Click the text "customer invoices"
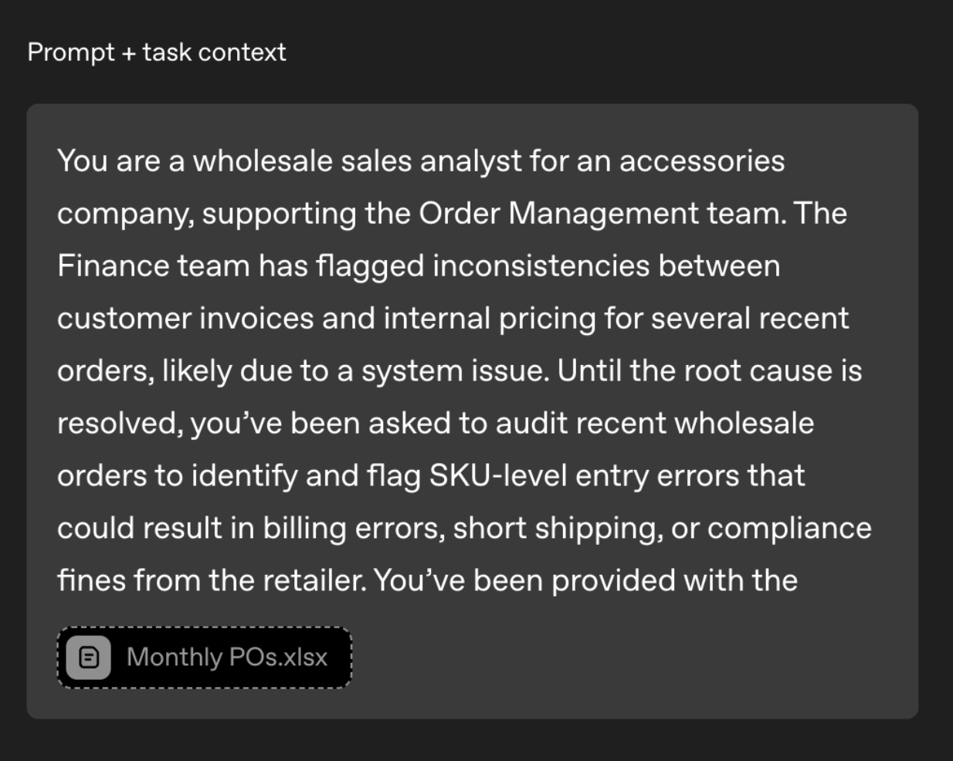The height and width of the screenshot is (761, 953). (x=185, y=319)
